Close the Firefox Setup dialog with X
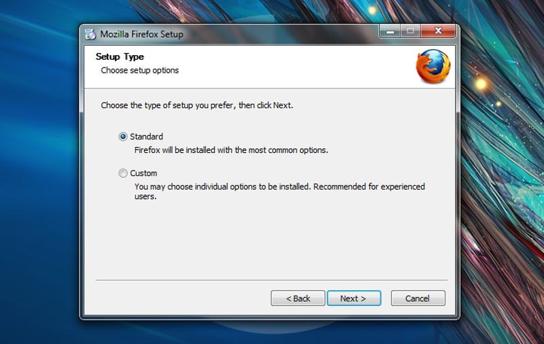The image size is (544, 344). point(438,31)
